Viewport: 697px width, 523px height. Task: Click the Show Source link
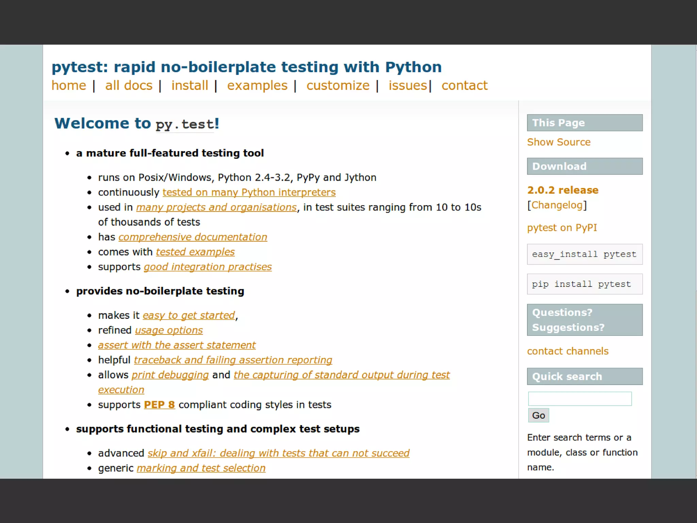(x=558, y=142)
